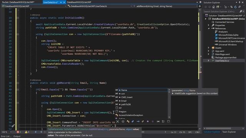The image size is (246, 138).
Task: Click the '1 reference' CodeLens above InitializeDB
Action: [35, 15]
